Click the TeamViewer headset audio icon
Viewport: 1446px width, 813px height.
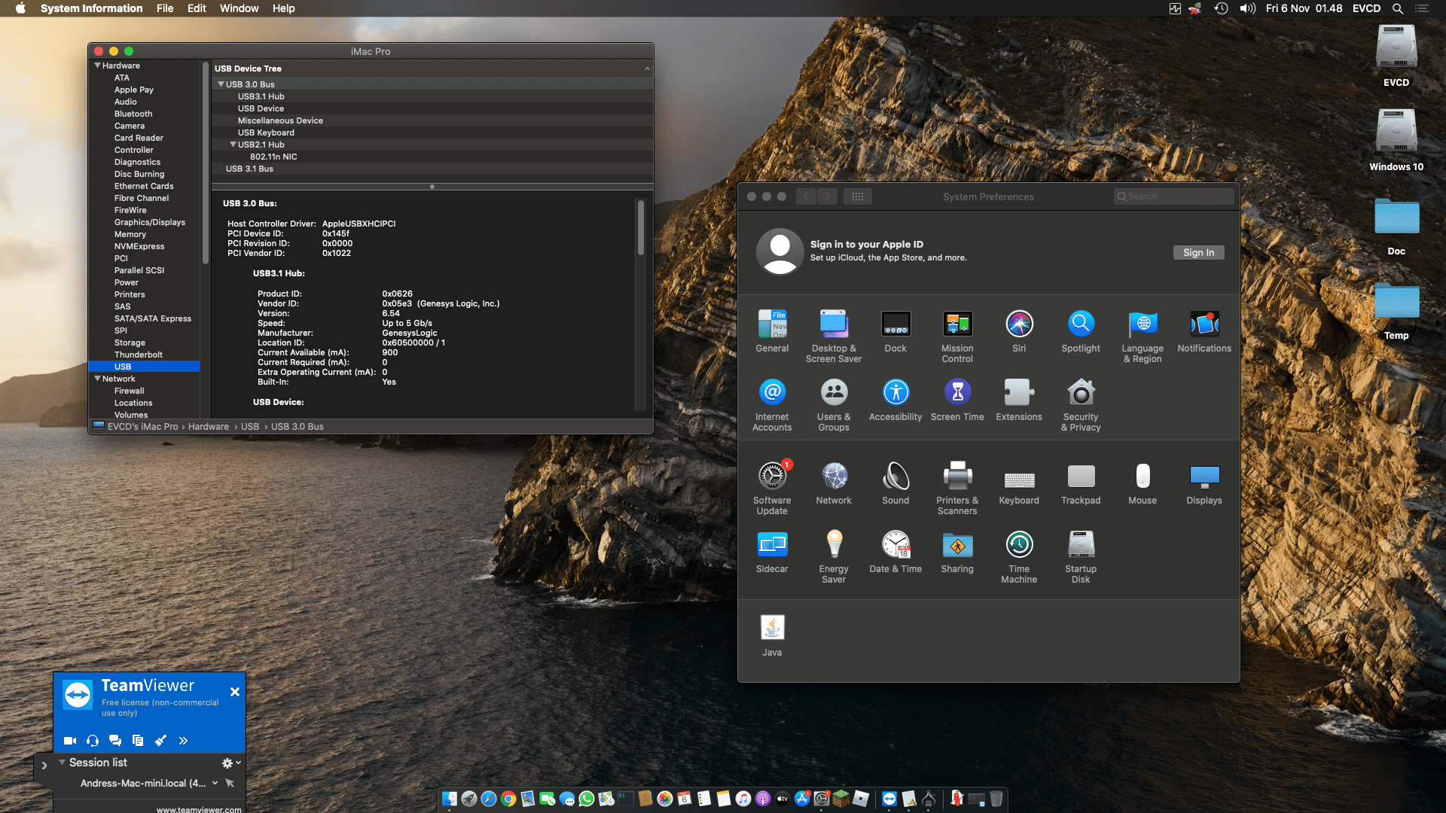(x=93, y=741)
